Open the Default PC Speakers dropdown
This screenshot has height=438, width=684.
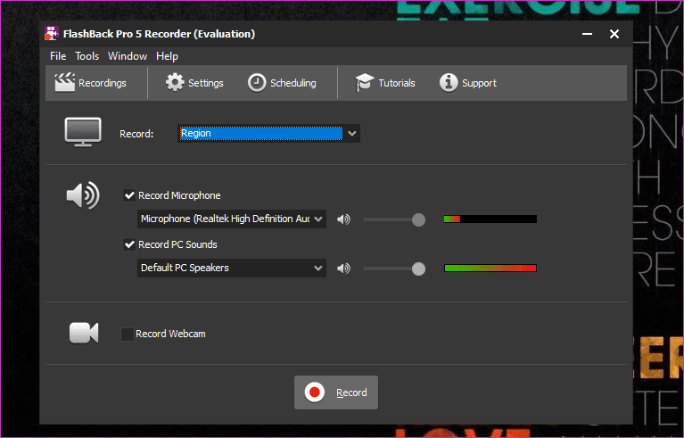[232, 268]
